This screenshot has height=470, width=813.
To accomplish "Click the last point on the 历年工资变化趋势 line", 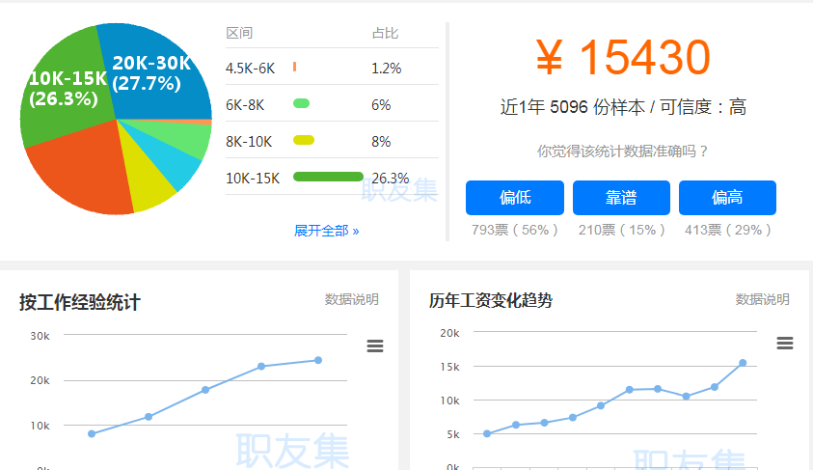I will pos(743,363).
